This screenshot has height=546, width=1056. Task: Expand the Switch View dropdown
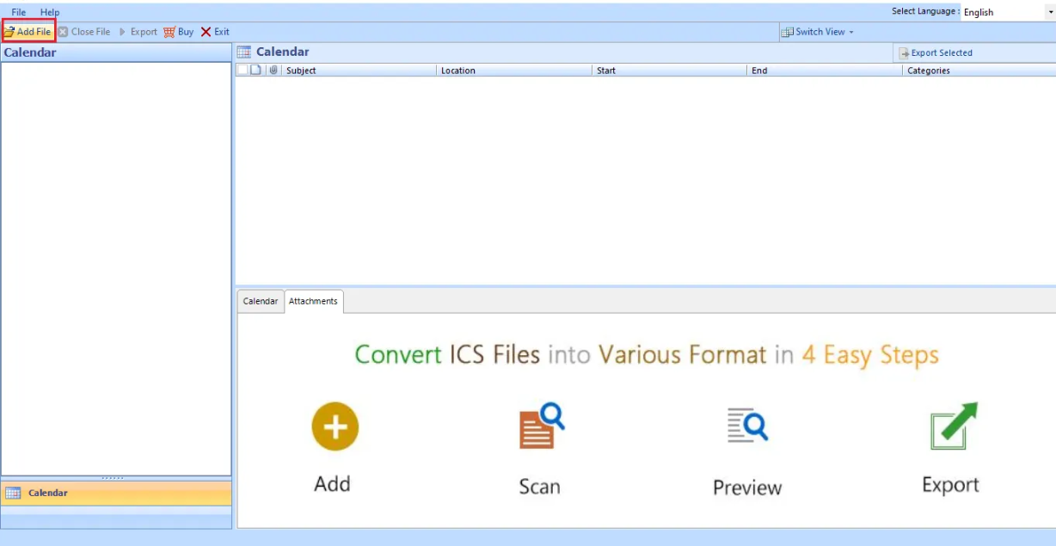[x=818, y=32]
